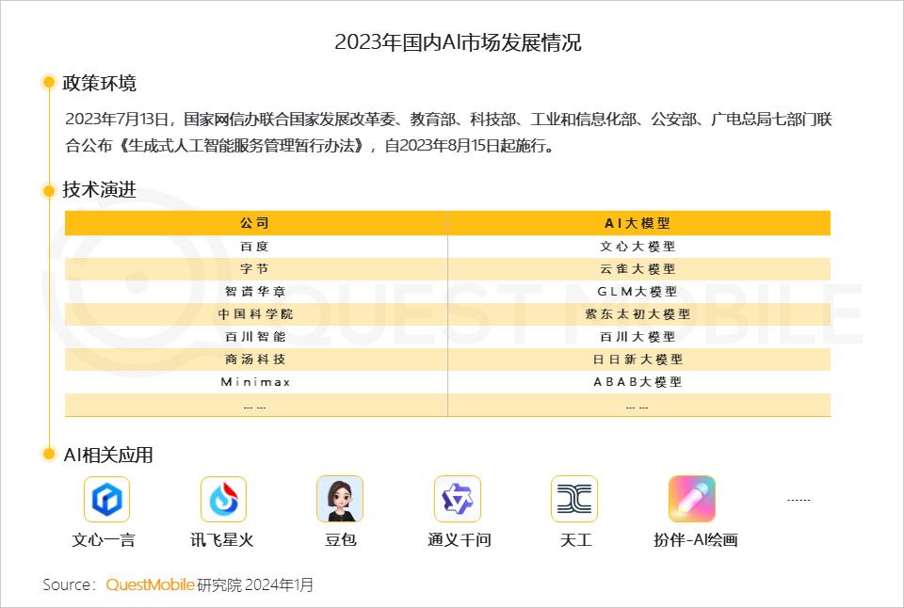Click the 字节 company cell
904x608 pixels.
(x=256, y=269)
